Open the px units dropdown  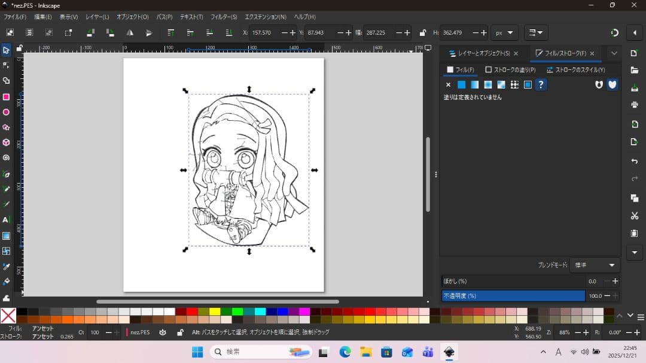point(505,33)
